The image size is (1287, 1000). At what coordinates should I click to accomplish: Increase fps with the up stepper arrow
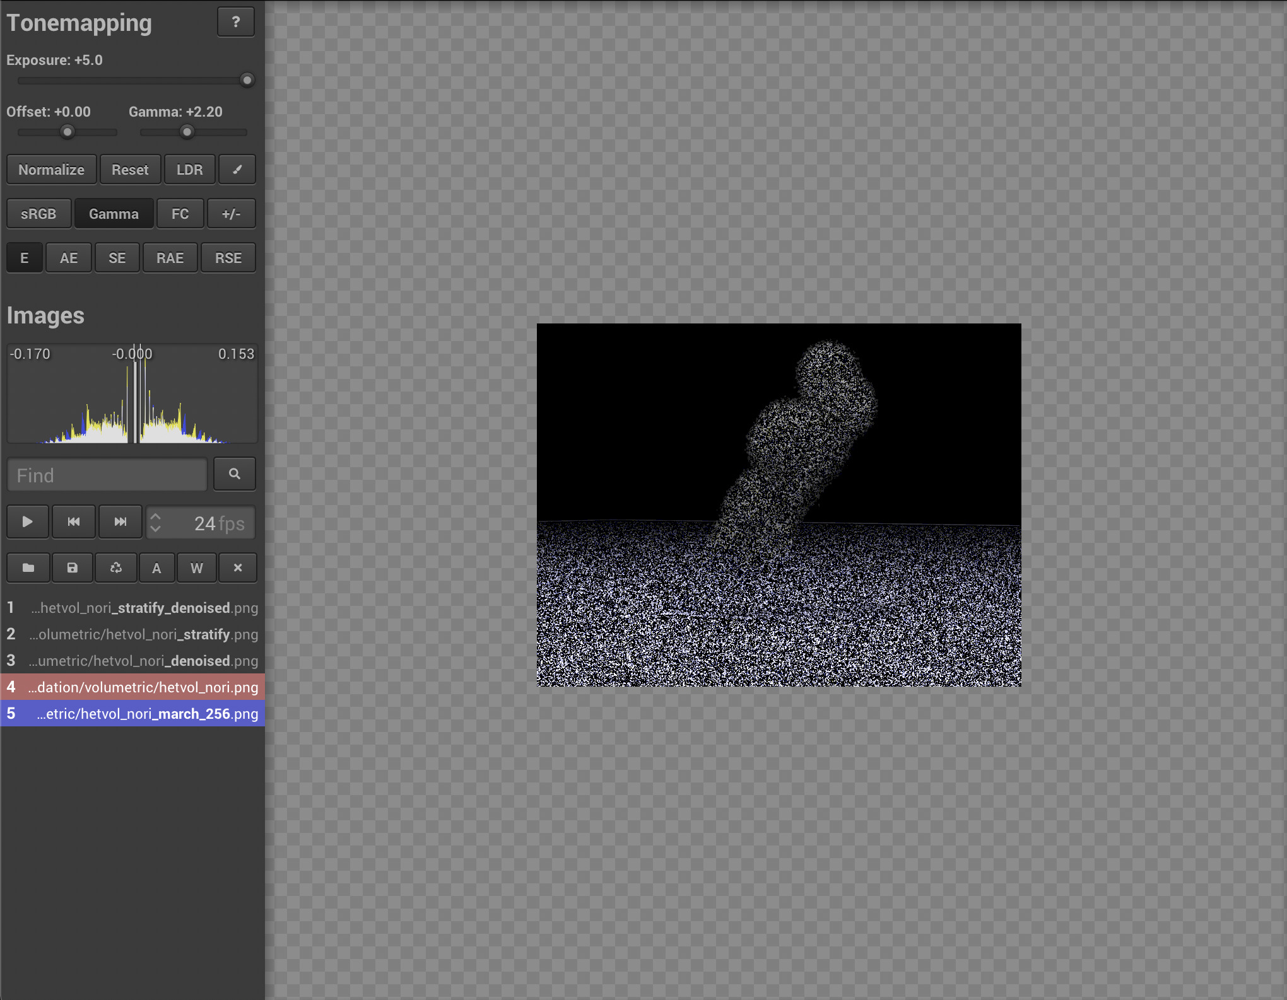[156, 517]
